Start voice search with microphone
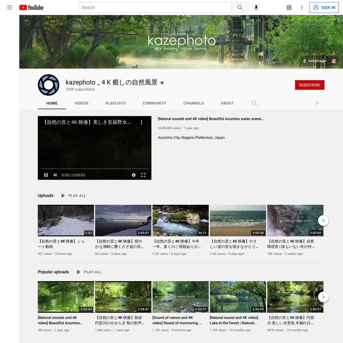 [256, 8]
